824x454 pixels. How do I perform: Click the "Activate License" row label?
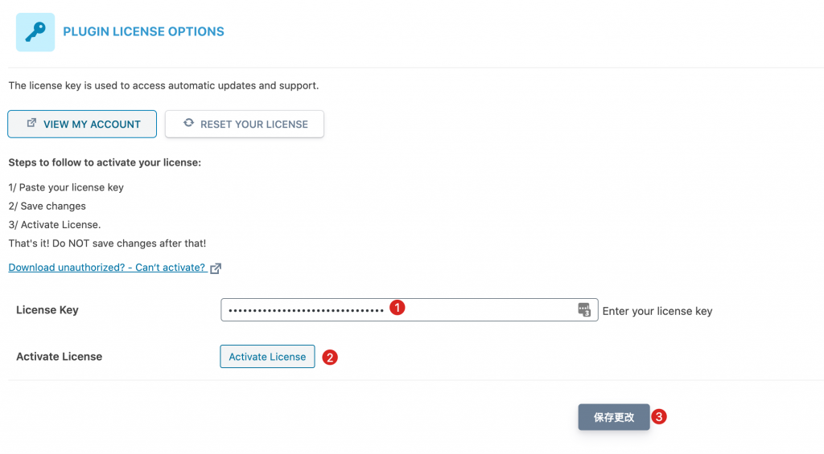click(60, 357)
